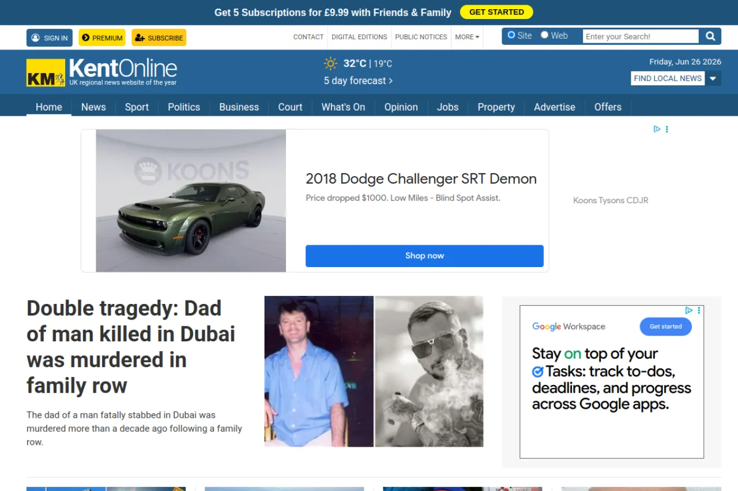The width and height of the screenshot is (738, 491).
Task: Click the yellow Get Started banner button
Action: click(496, 12)
